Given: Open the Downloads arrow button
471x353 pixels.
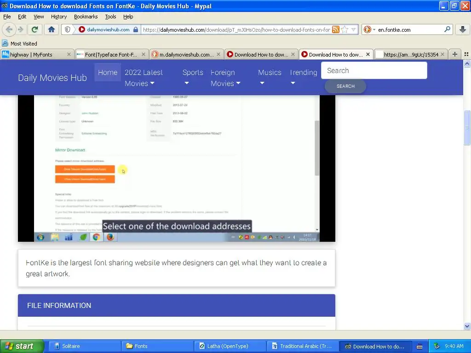Looking at the screenshot, I should pos(463,29).
